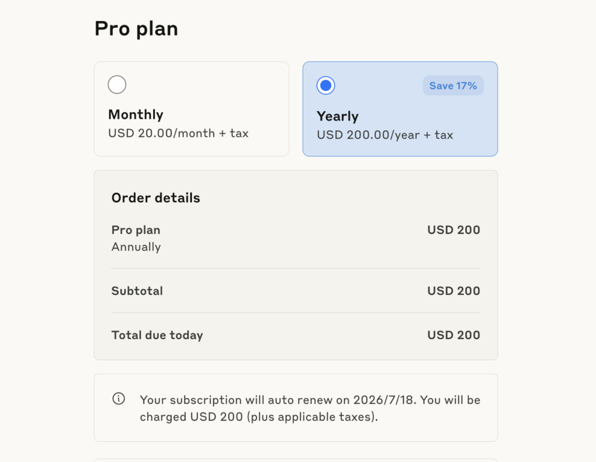
Task: Click the Order details heading
Action: (155, 198)
